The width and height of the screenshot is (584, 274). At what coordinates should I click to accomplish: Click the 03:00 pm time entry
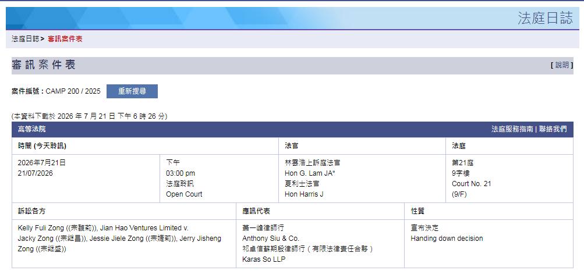180,173
